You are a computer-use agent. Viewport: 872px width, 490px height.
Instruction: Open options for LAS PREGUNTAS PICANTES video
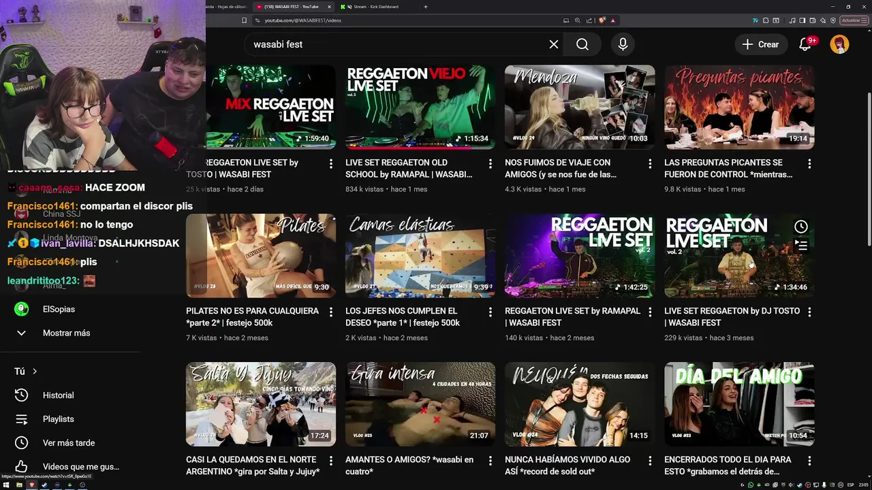809,164
